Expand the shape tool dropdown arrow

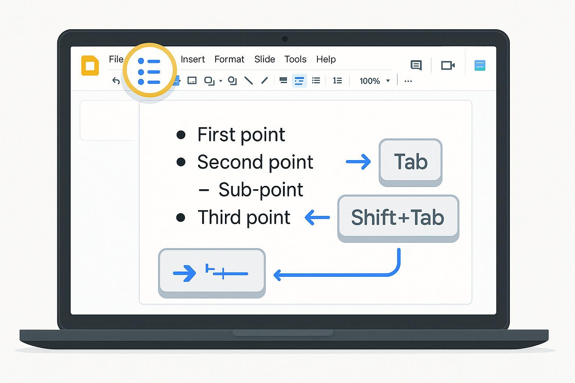pyautogui.click(x=220, y=81)
